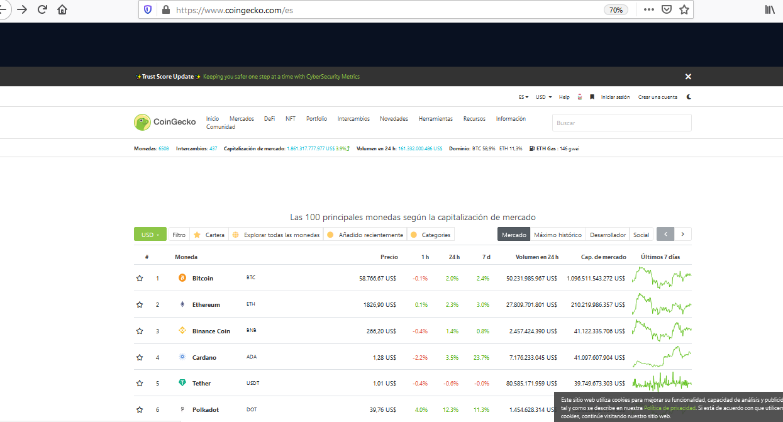The height and width of the screenshot is (422, 783).
Task: Open browser library icon
Action: click(770, 9)
